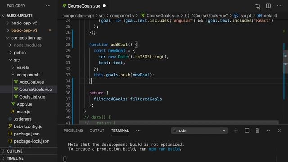288x162 pixels.
Task: Click the unsaved dot on CourseGoals.vue tab
Action: pyautogui.click(x=104, y=6)
